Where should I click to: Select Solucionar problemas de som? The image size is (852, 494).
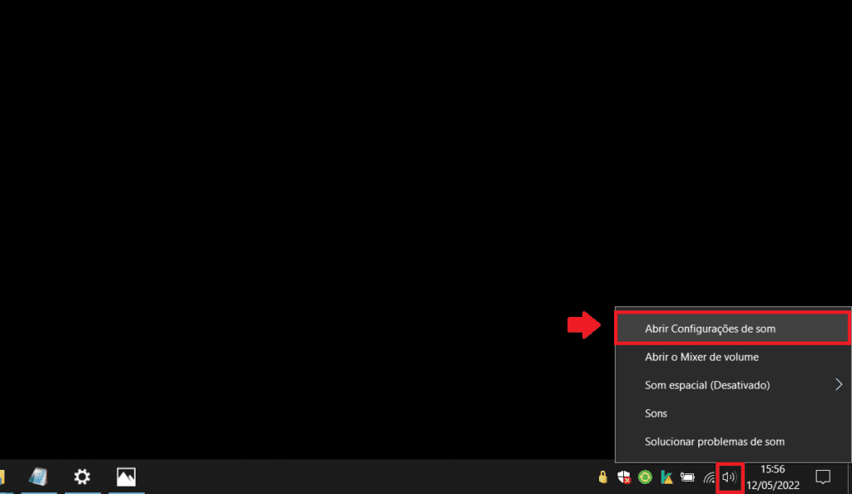[x=715, y=442]
